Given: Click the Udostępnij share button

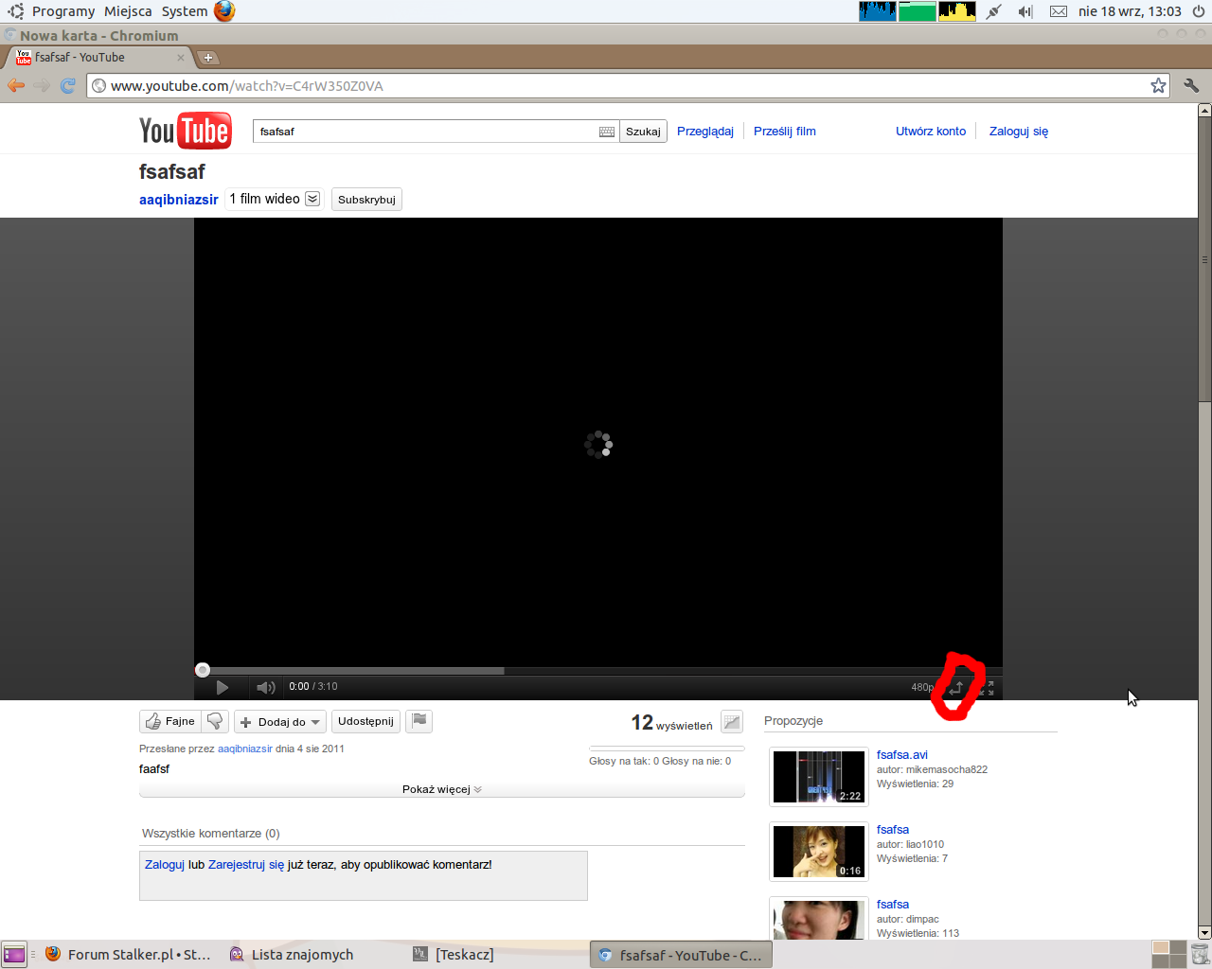Looking at the screenshot, I should (x=365, y=721).
